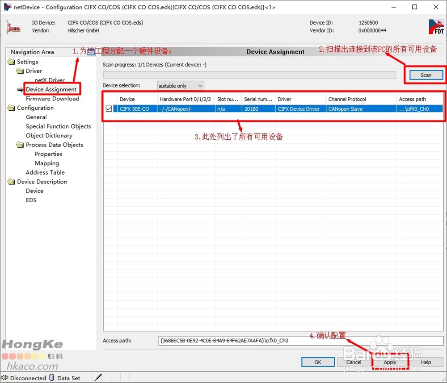Minimize the netDevice window
447x383 pixels.
pos(394,7)
